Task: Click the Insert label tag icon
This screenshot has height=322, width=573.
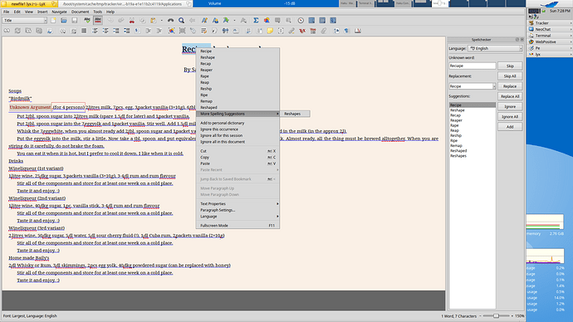Action: [193, 31]
